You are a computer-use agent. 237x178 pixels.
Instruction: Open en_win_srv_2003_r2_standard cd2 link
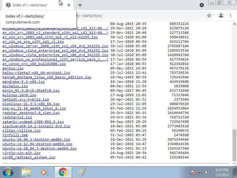pyautogui.click(x=55, y=33)
